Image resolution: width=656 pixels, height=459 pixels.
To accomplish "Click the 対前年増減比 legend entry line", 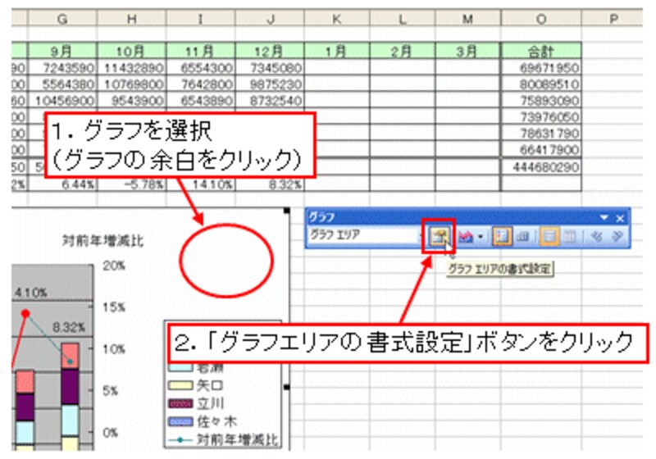I will pyautogui.click(x=180, y=440).
